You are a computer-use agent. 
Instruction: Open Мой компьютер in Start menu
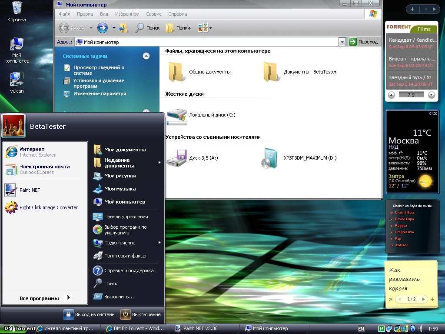[x=119, y=202]
